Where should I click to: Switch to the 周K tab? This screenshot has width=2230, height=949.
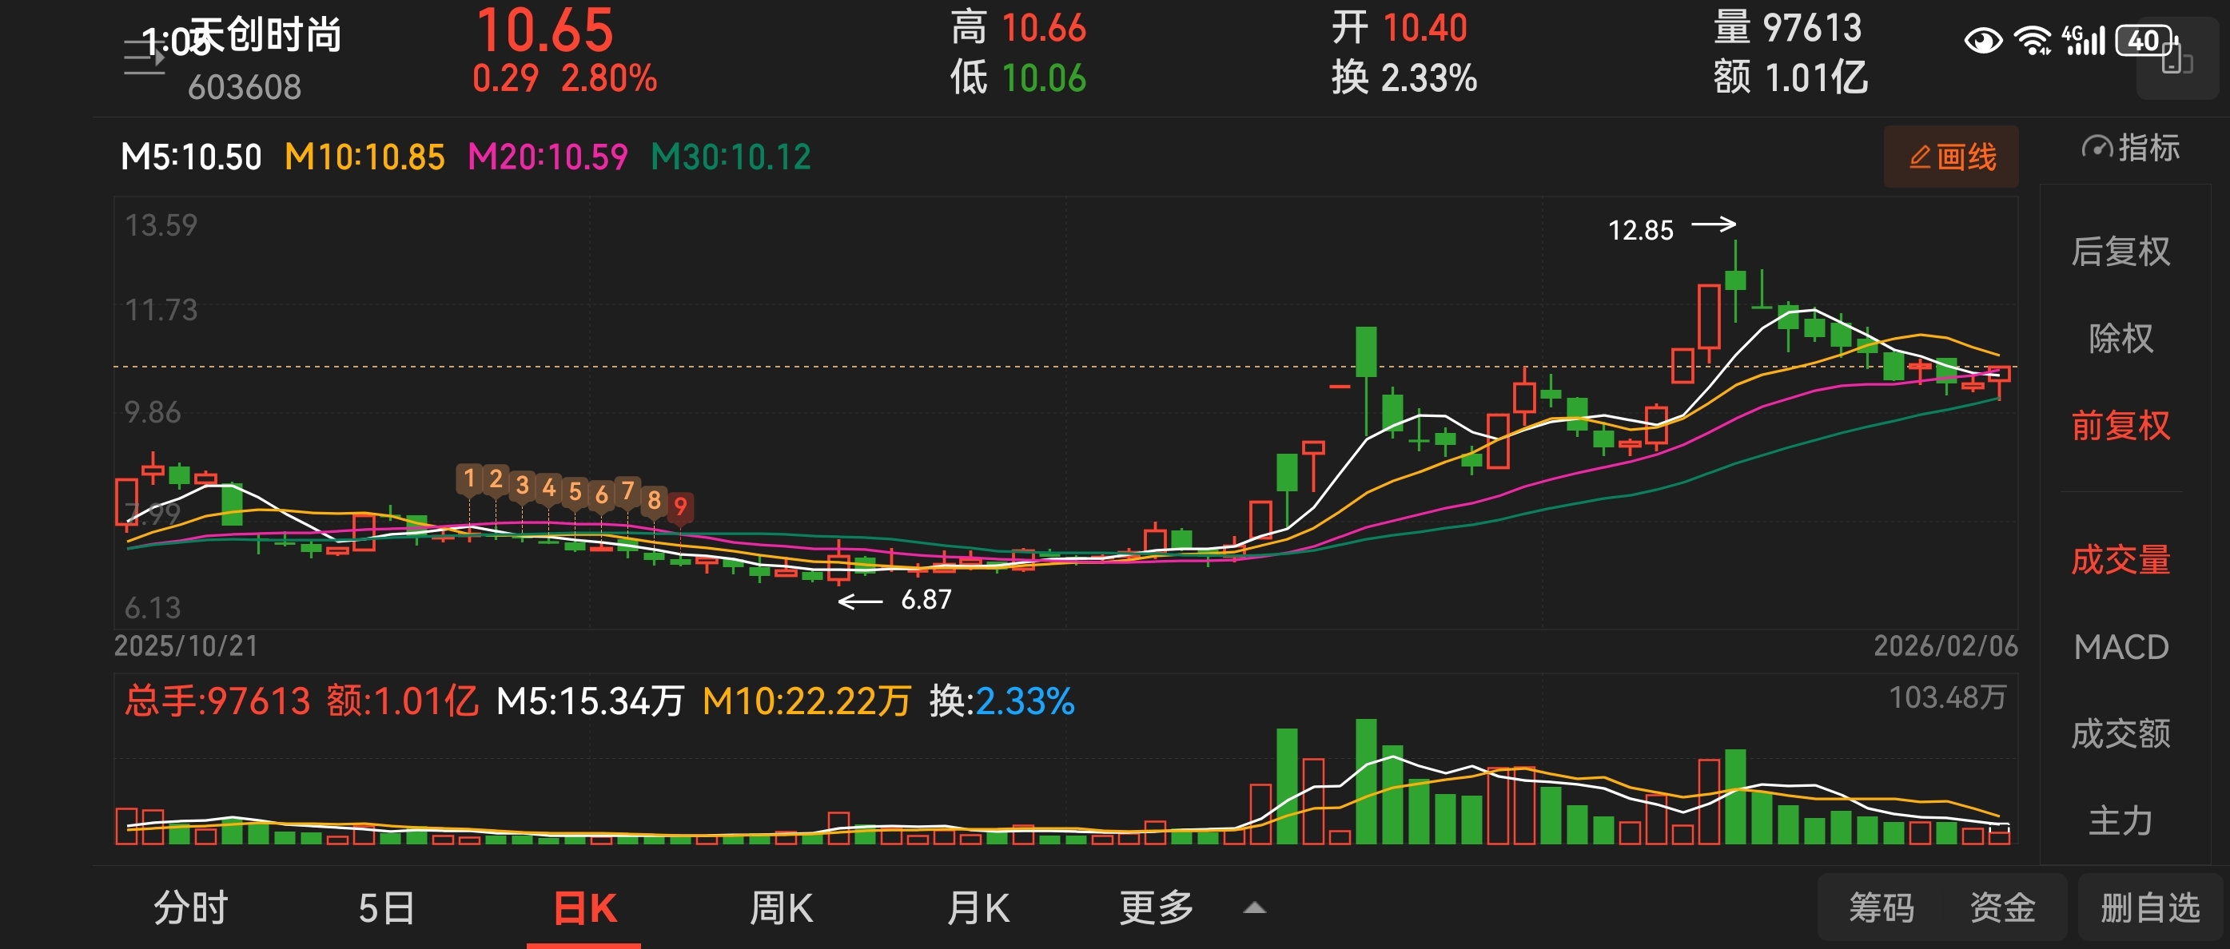[x=781, y=908]
